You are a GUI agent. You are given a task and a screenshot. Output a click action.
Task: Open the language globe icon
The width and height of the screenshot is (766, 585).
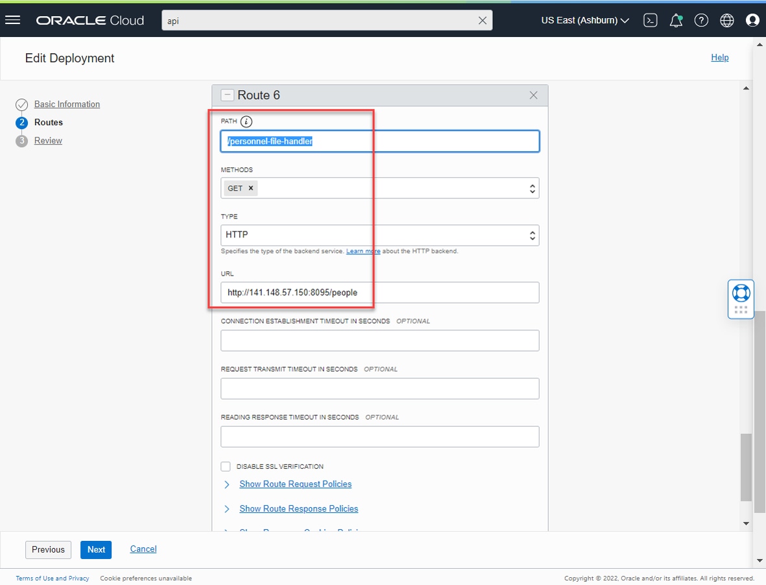coord(727,20)
